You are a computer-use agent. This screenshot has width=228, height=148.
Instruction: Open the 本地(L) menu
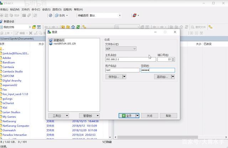(x=4, y=10)
